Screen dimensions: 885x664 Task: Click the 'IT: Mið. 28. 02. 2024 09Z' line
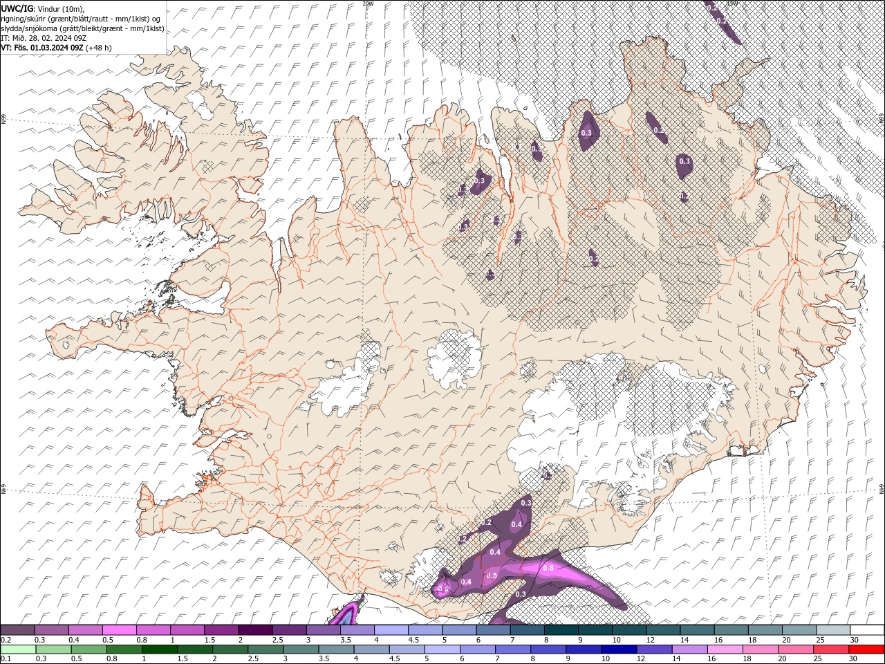pos(44,38)
